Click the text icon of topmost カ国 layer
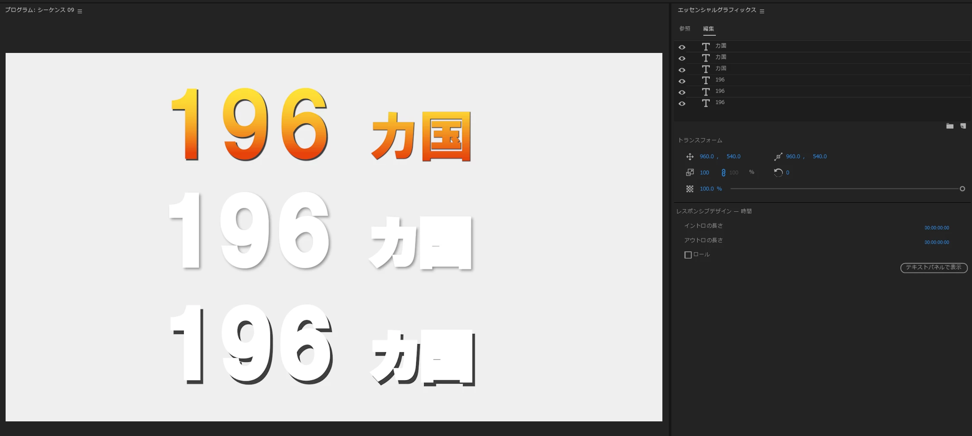The image size is (972, 436). coord(705,46)
